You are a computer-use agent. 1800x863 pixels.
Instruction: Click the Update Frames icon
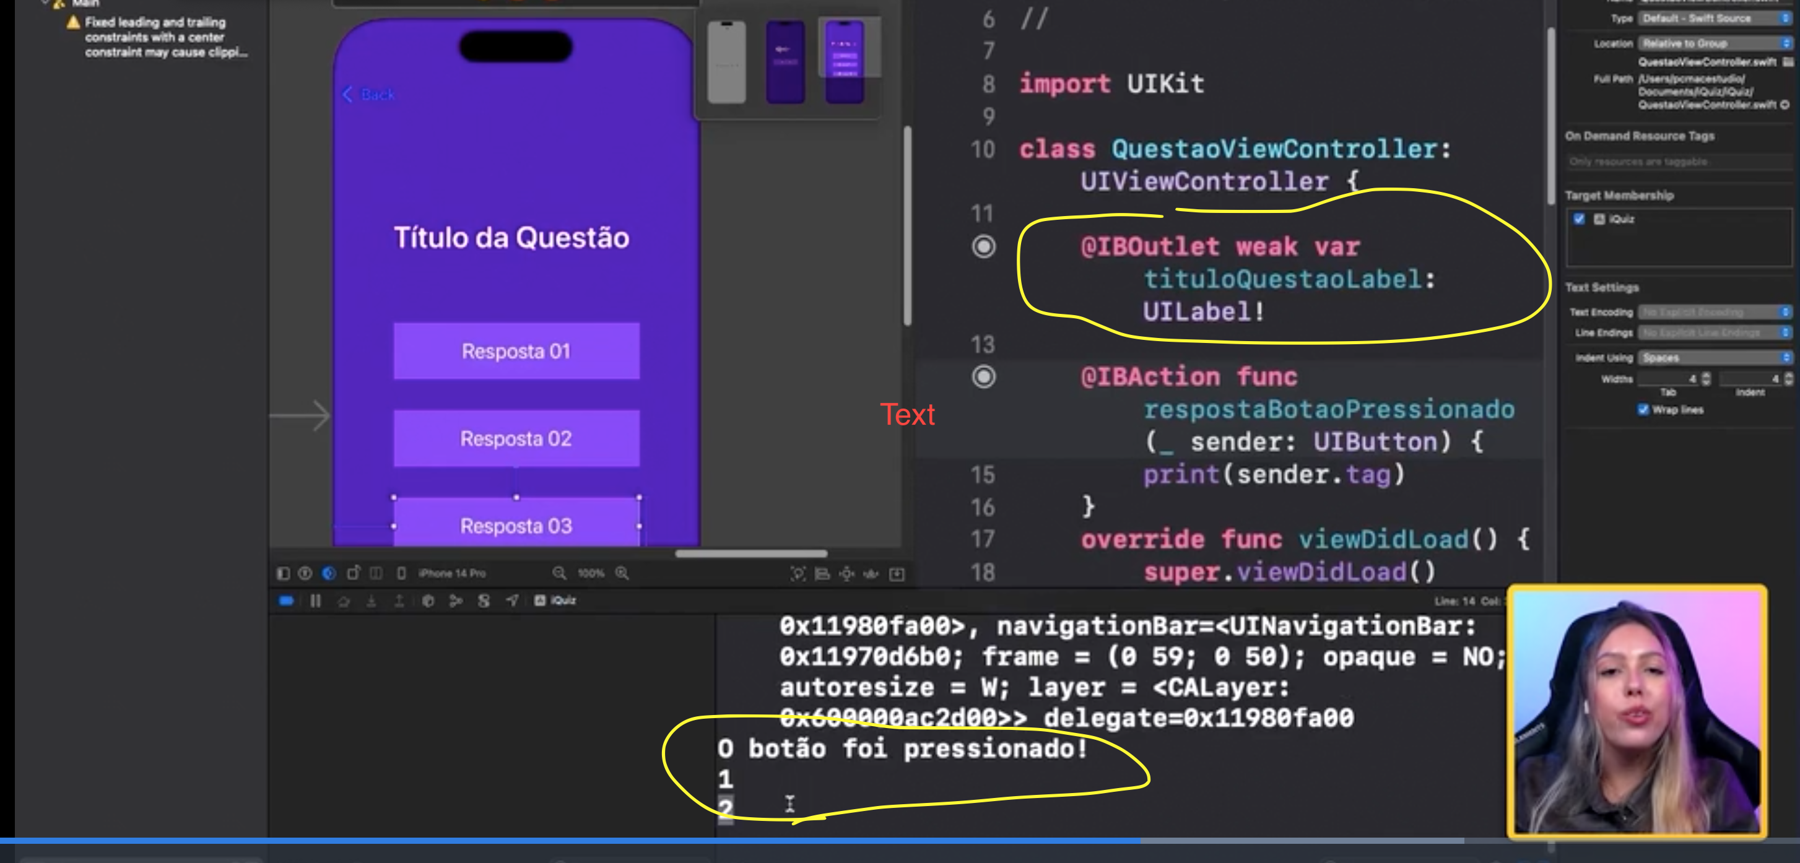(798, 575)
